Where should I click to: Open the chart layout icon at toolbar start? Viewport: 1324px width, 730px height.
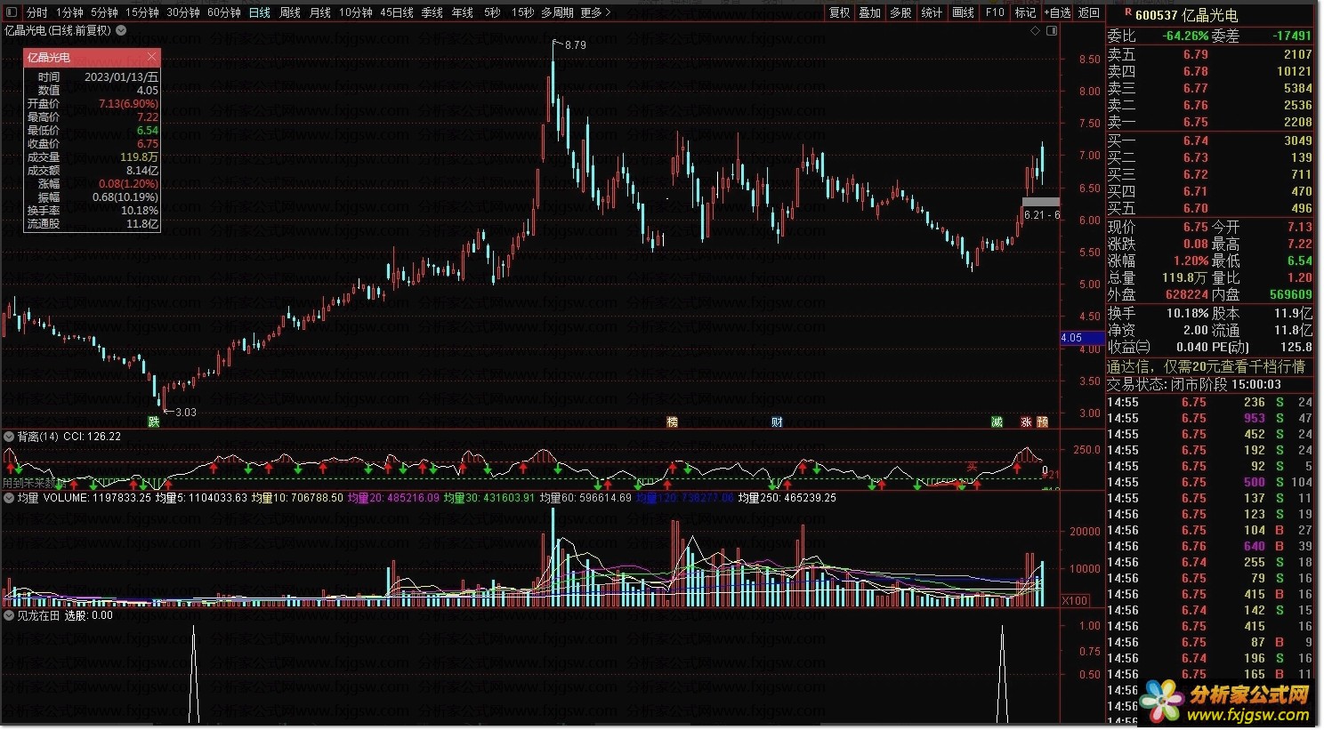click(x=13, y=12)
